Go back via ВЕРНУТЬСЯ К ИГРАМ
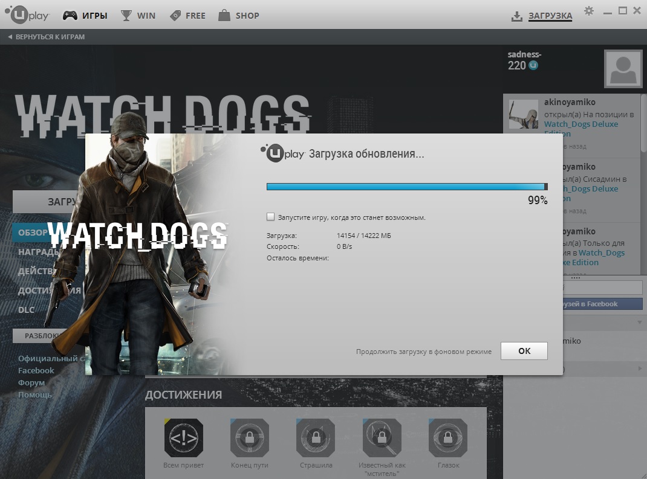This screenshot has width=647, height=479. tap(46, 37)
